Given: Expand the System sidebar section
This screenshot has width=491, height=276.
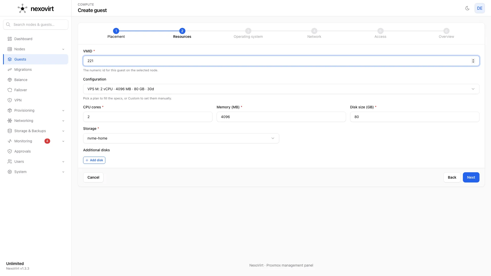Looking at the screenshot, I should coord(63,172).
